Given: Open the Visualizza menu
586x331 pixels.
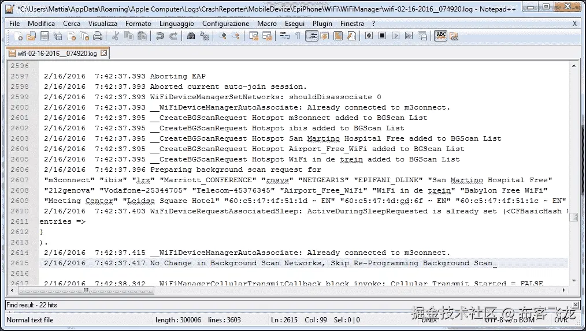Looking at the screenshot, I should [x=103, y=24].
